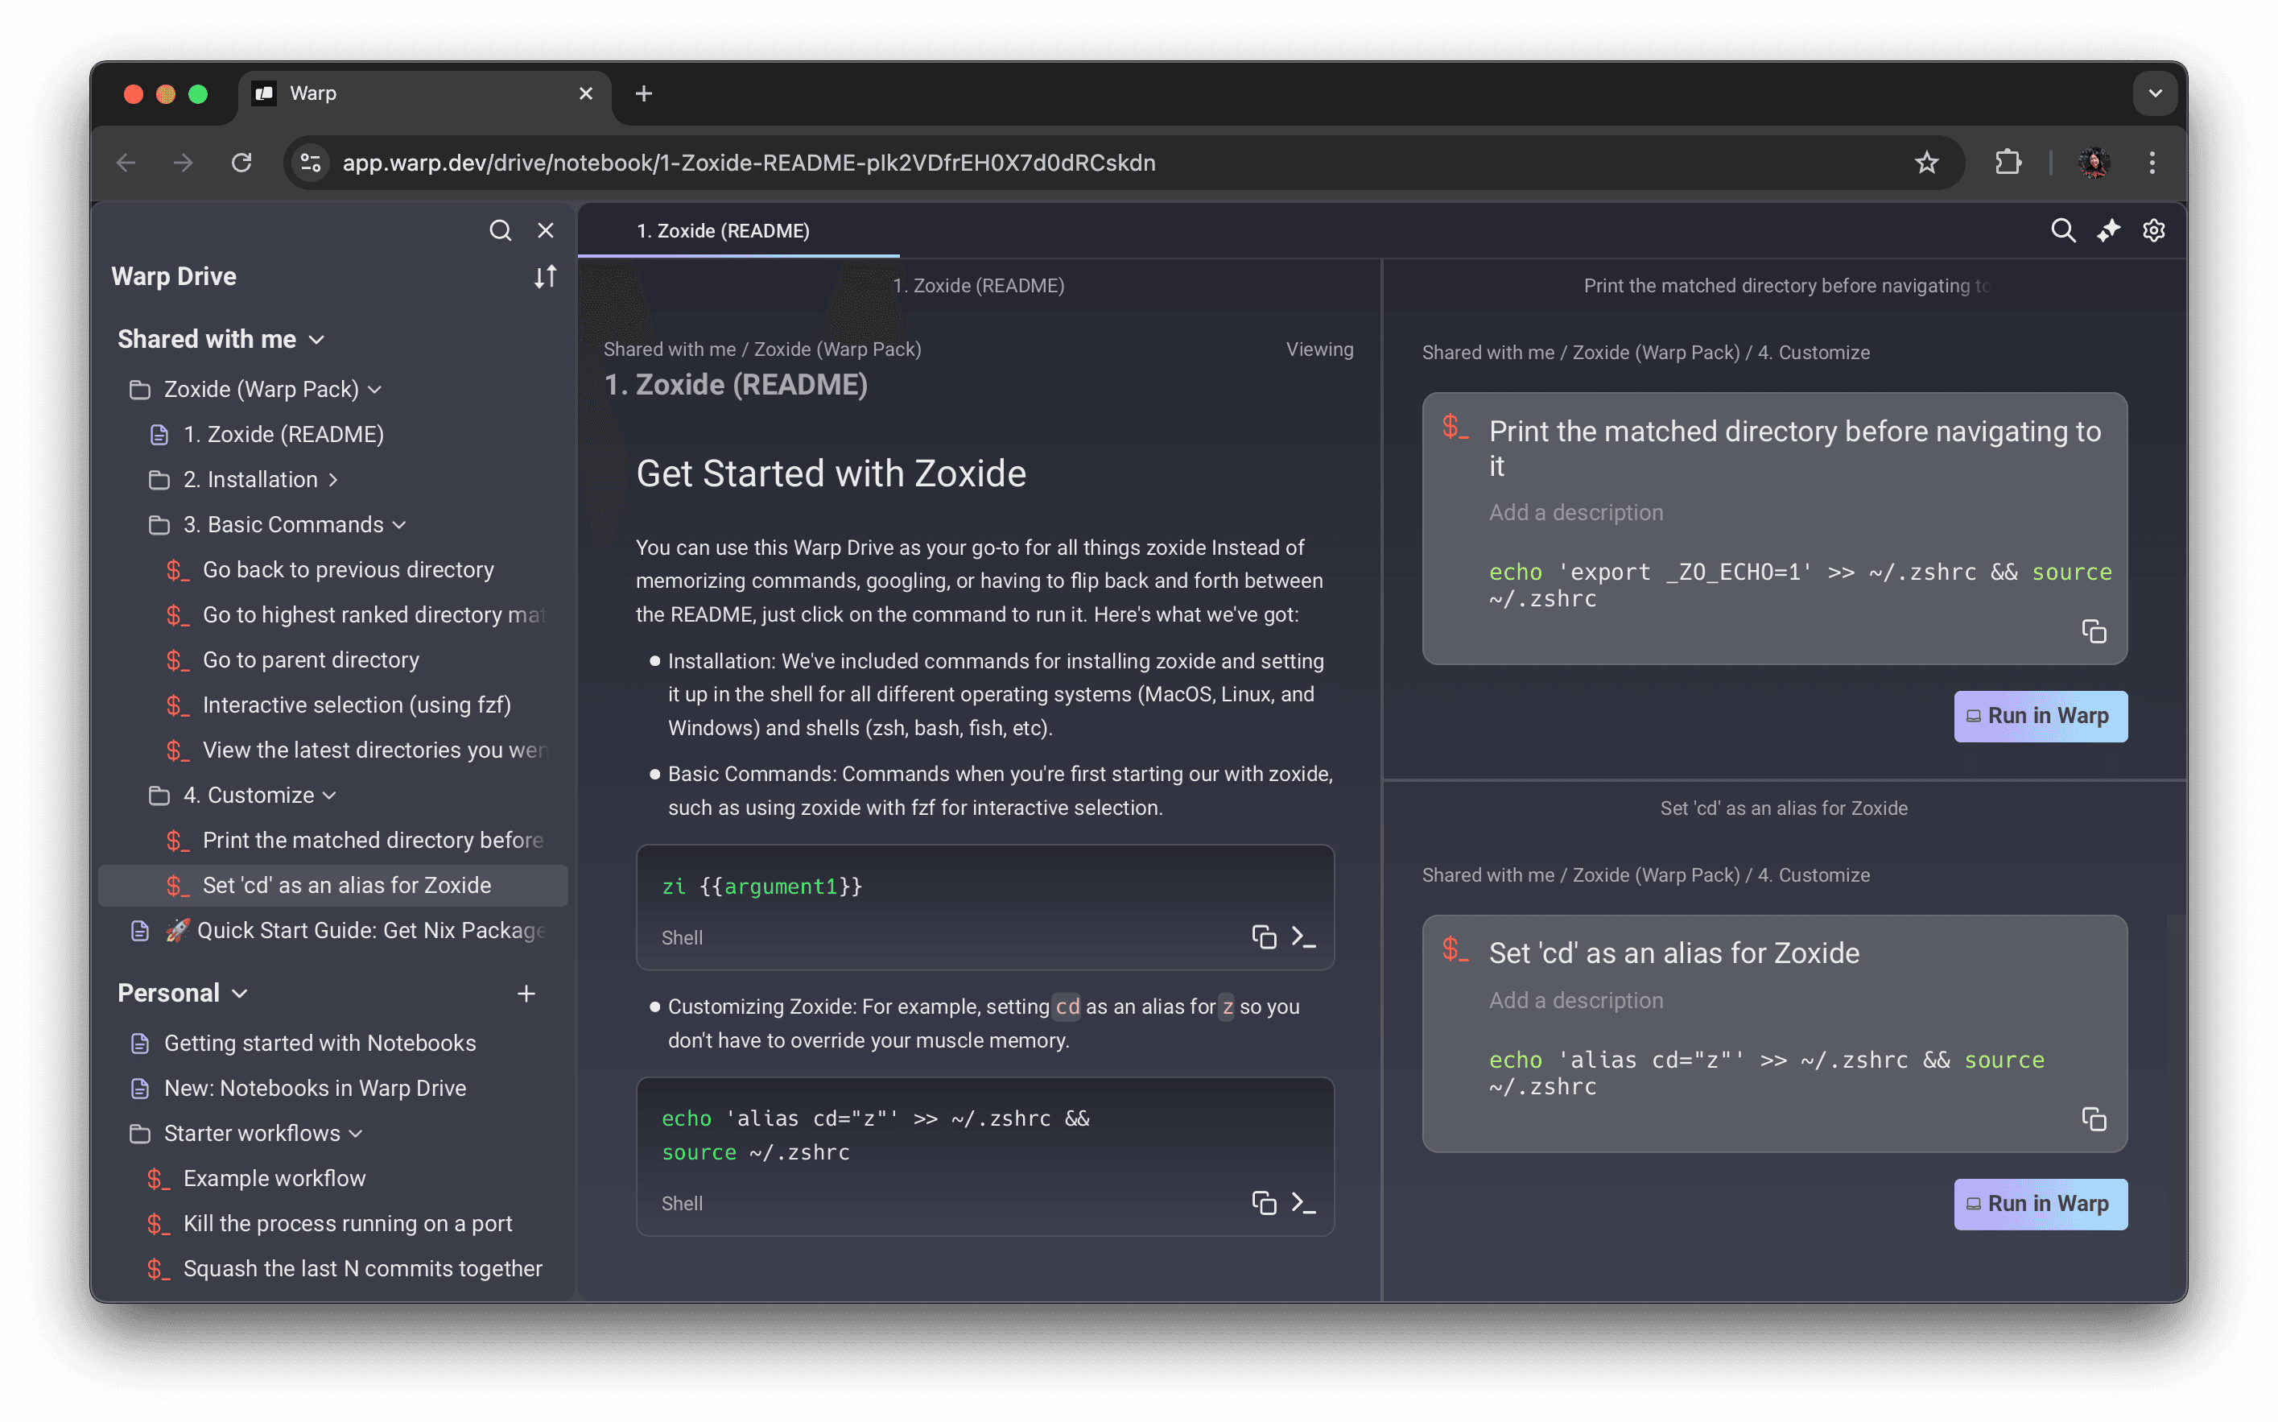Open settings gear in top right
Image resolution: width=2278 pixels, height=1422 pixels.
[x=2153, y=230]
